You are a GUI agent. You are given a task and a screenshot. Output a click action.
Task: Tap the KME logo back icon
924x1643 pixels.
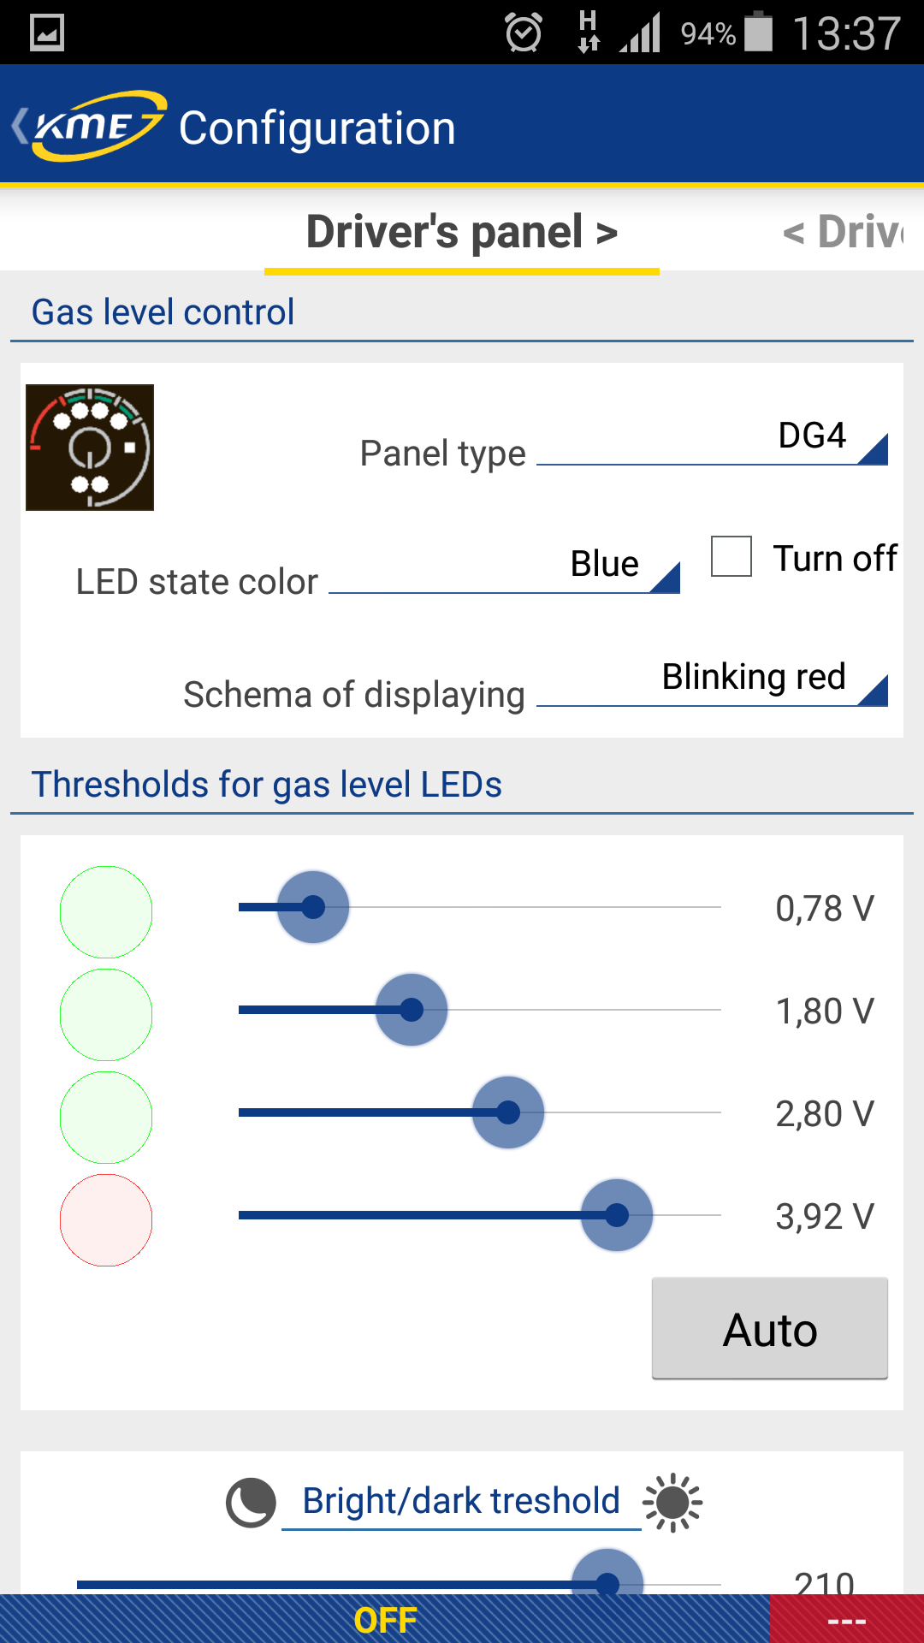pos(88,127)
